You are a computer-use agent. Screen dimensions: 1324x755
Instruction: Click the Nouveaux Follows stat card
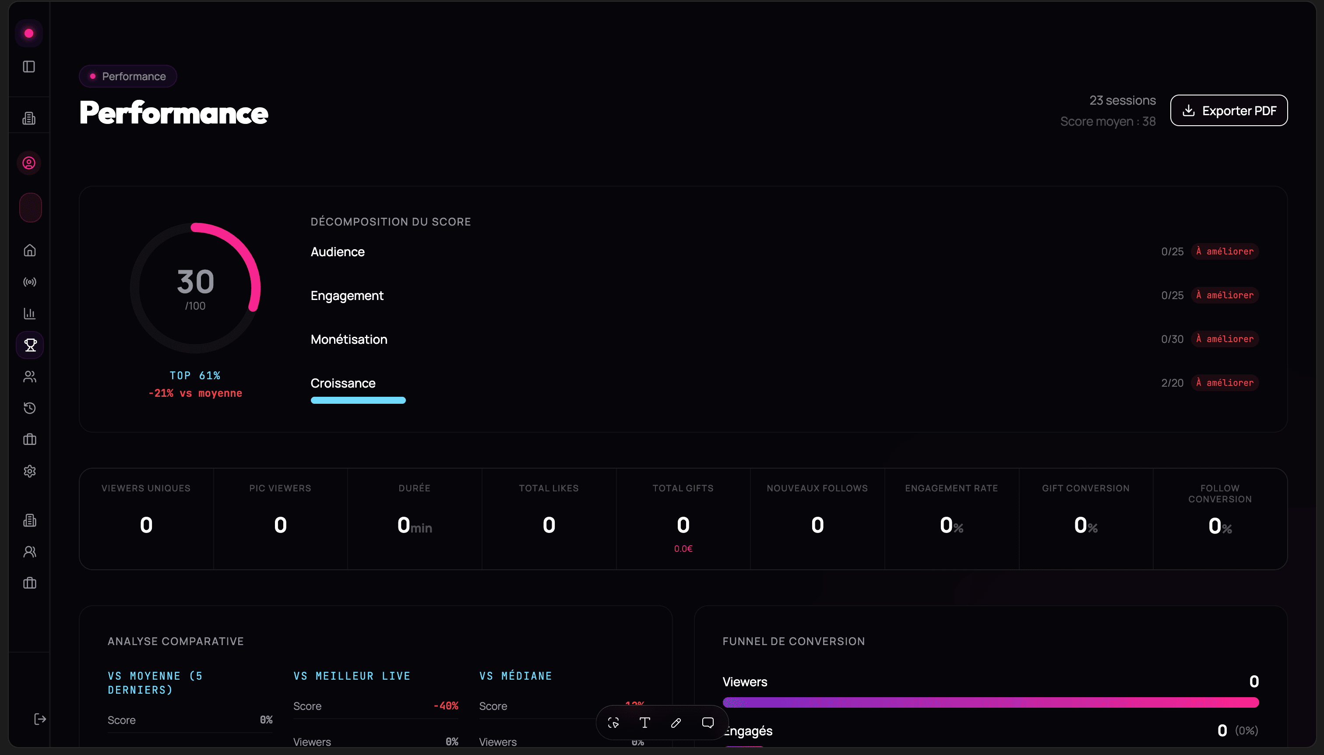817,519
